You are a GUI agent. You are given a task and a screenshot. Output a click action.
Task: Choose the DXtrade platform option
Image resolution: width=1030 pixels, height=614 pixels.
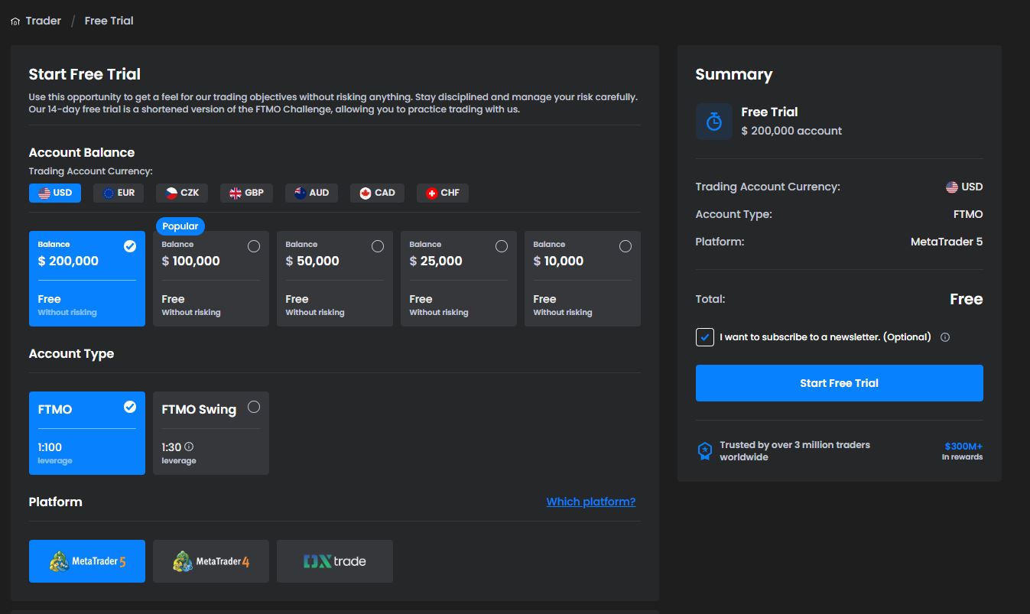[334, 560]
